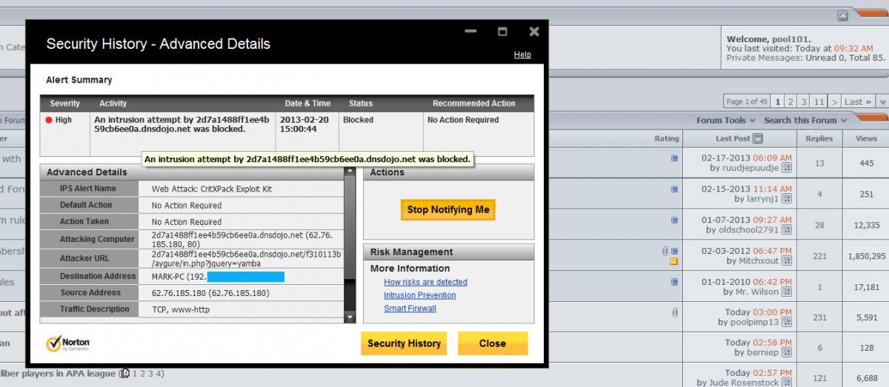Image resolution: width=889 pixels, height=387 pixels.
Task: Go to last post by oldschool2791 icon
Action: 787,230
